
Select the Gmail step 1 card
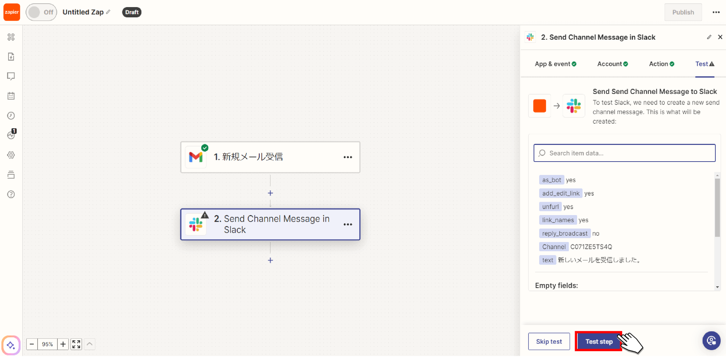(270, 157)
